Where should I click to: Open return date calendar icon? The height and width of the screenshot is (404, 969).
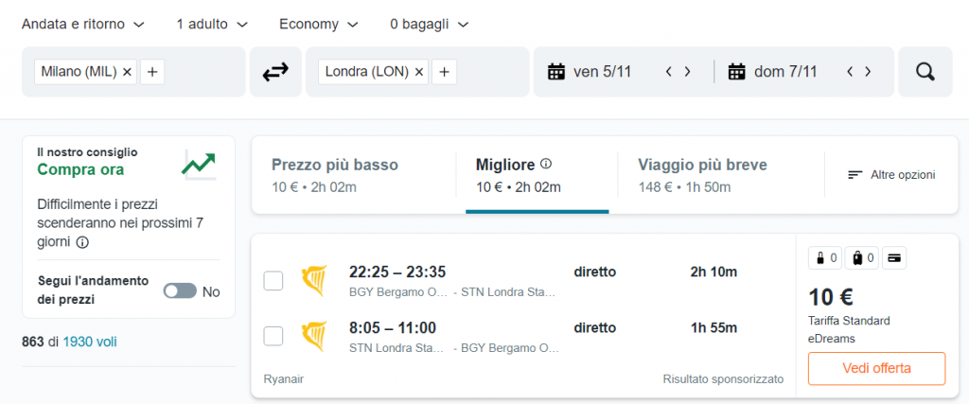[x=737, y=72]
